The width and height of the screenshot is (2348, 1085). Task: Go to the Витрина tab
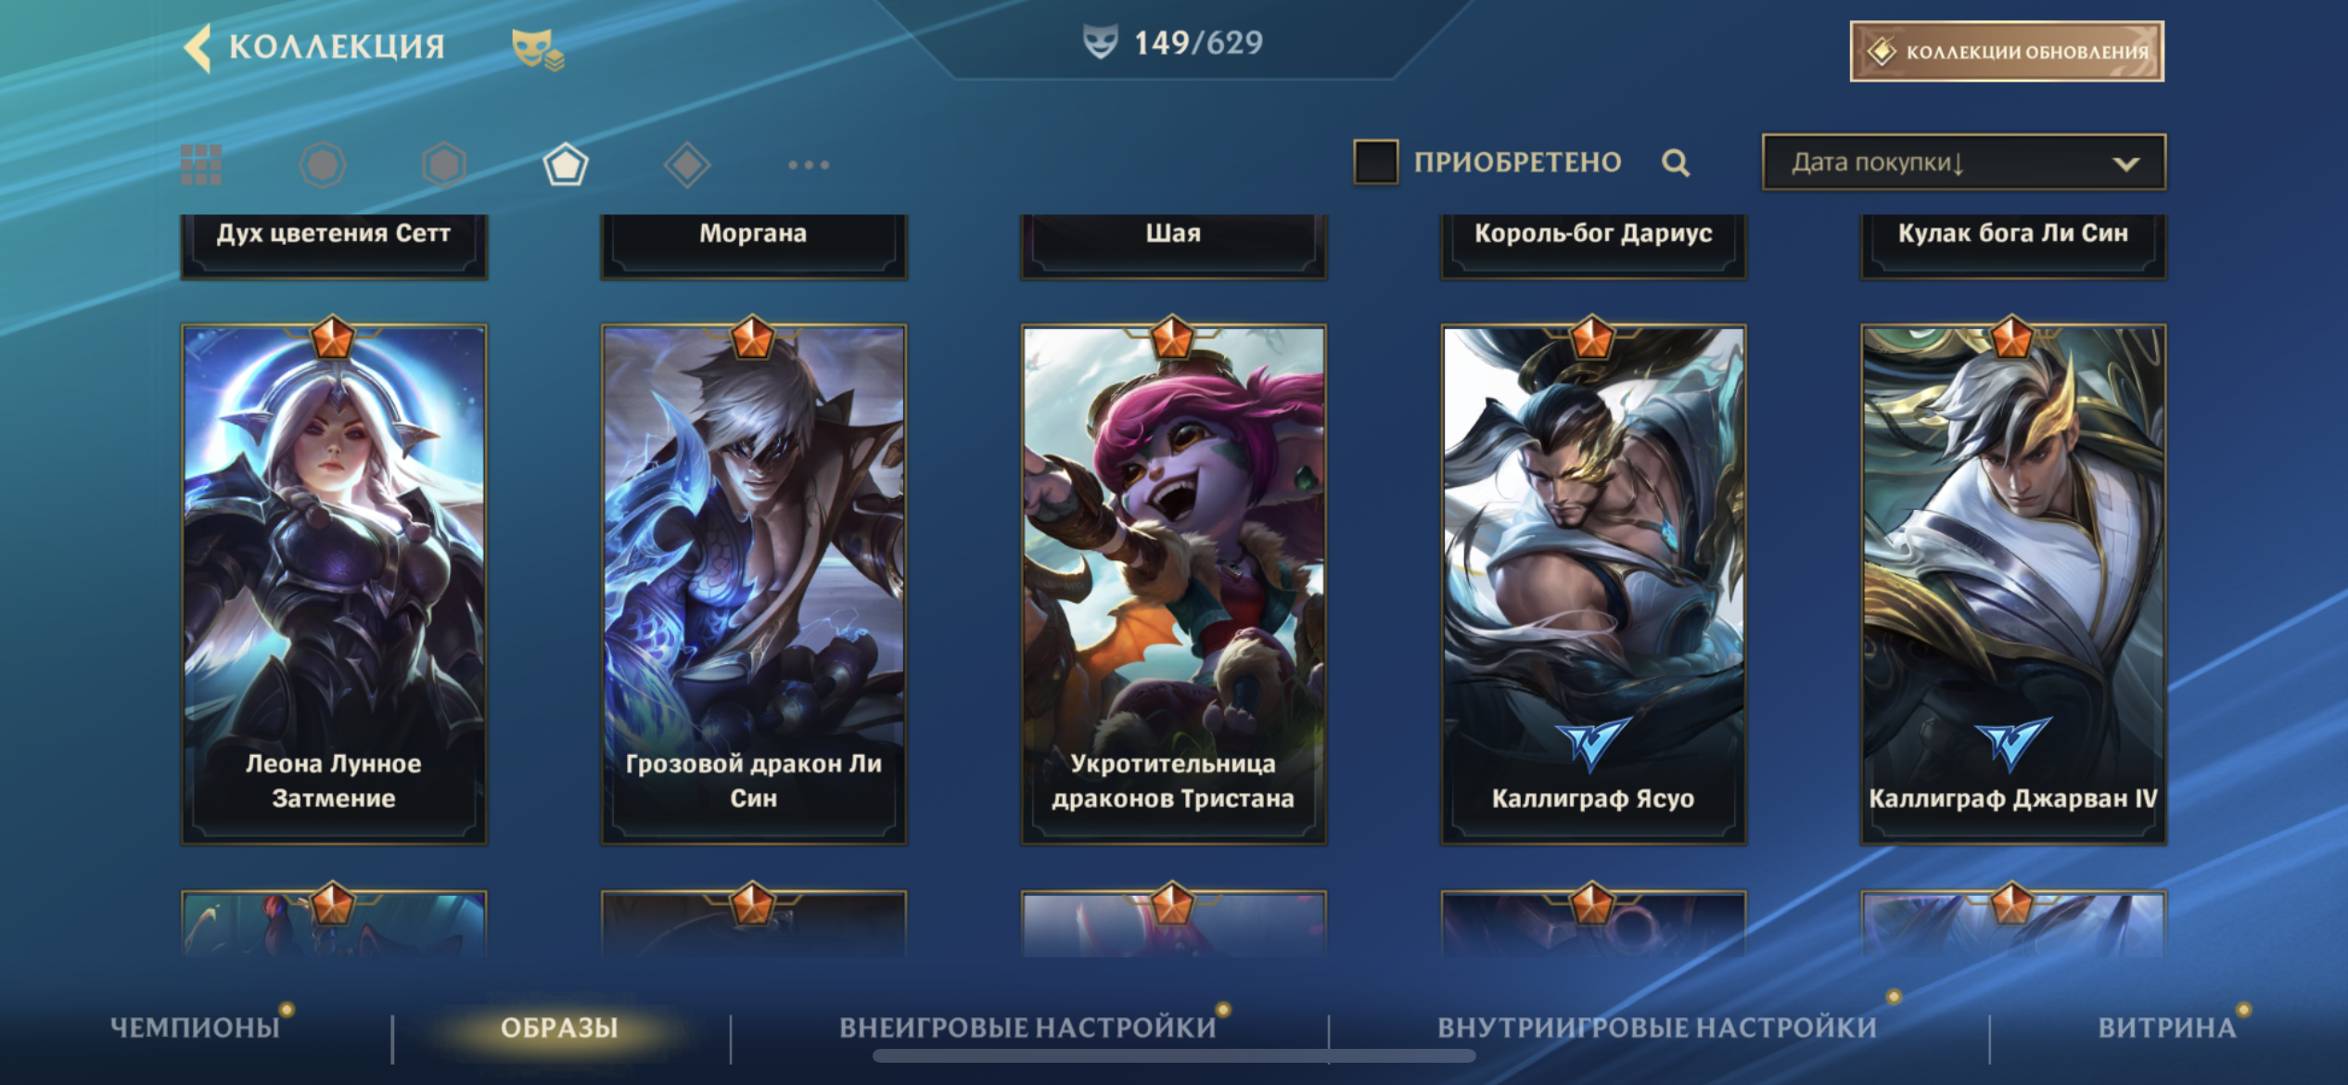pyautogui.click(x=2167, y=1028)
